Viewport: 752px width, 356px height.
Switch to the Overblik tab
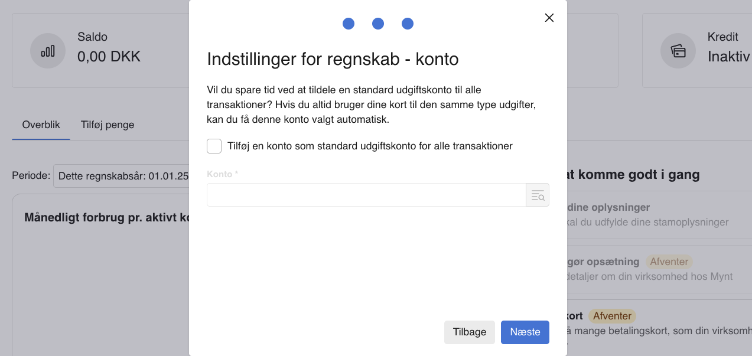pos(41,125)
